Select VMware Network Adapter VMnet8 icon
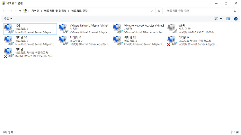The height and width of the screenshot is (135, 241). pyautogui.click(x=118, y=29)
